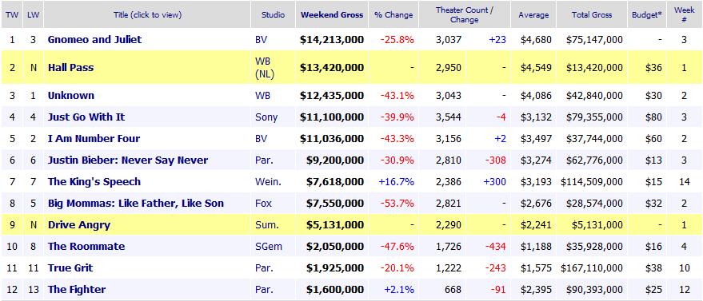Select the I Am Number Four title
This screenshot has width=703, height=301.
(x=94, y=139)
